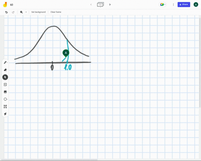Click the vertical scrollbar

click(x=200, y=62)
